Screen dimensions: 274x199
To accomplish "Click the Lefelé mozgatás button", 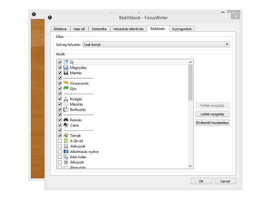I will point(212,114).
